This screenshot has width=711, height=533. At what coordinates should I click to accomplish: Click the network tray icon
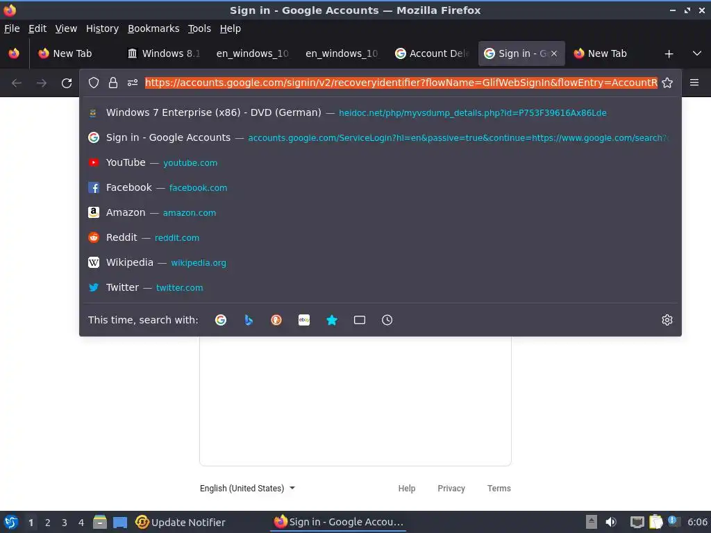[x=637, y=522]
